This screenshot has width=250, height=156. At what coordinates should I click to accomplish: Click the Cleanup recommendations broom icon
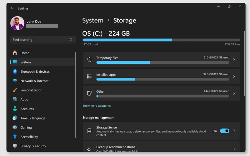click(89, 149)
